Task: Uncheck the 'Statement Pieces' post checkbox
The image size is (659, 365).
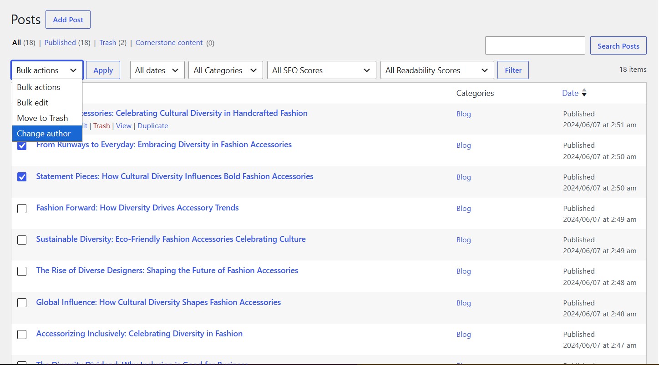Action: click(22, 177)
